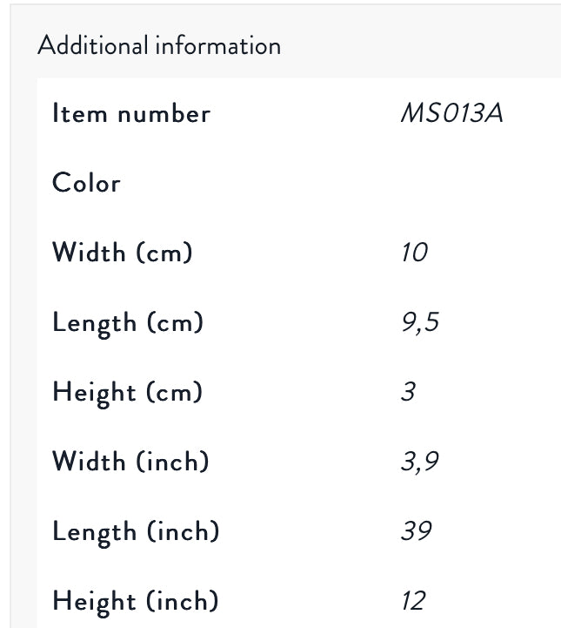This screenshot has height=628, width=561.
Task: Select the item number value MS013A
Action: pos(451,113)
